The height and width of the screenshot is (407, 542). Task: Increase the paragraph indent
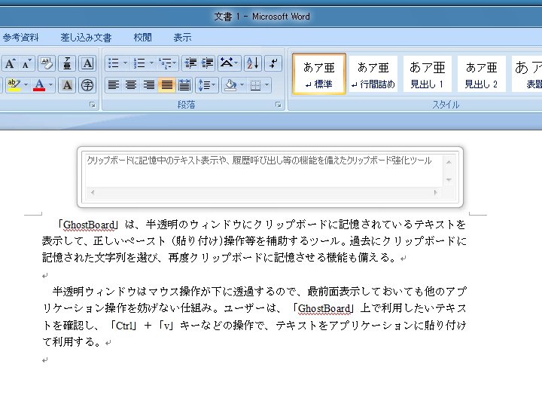click(208, 63)
